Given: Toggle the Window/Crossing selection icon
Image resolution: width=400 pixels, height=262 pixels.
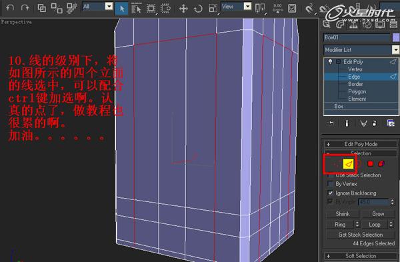Looking at the screenshot, I should pos(165,9).
